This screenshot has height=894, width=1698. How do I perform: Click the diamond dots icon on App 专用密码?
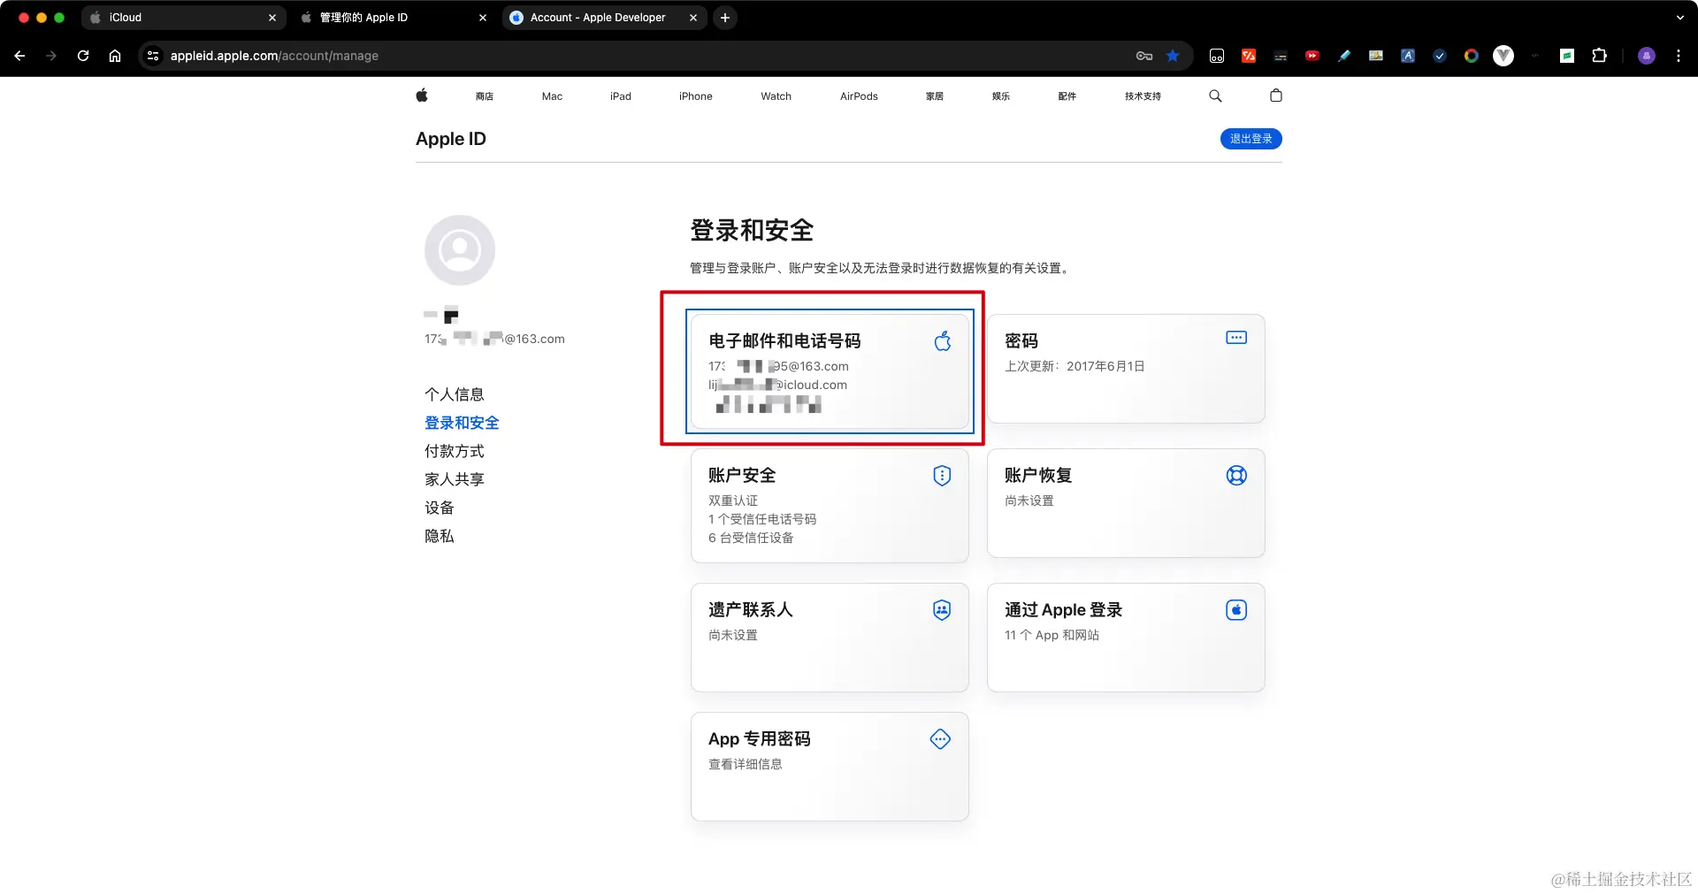coord(940,739)
